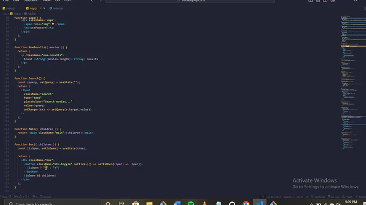Screen dimensions: 366x205
Task: Go forward with the navigation arrow
Action: click(101, 1)
